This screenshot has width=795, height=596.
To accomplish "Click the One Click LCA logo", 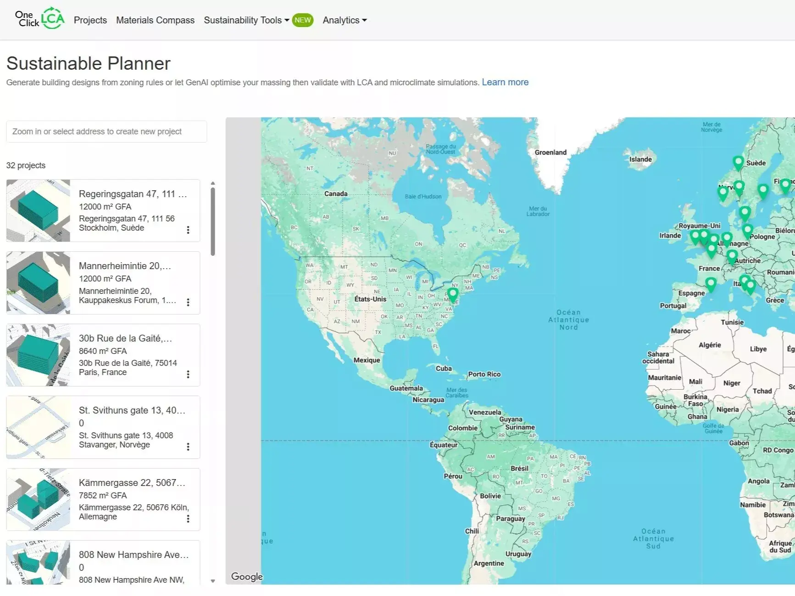I will [39, 19].
